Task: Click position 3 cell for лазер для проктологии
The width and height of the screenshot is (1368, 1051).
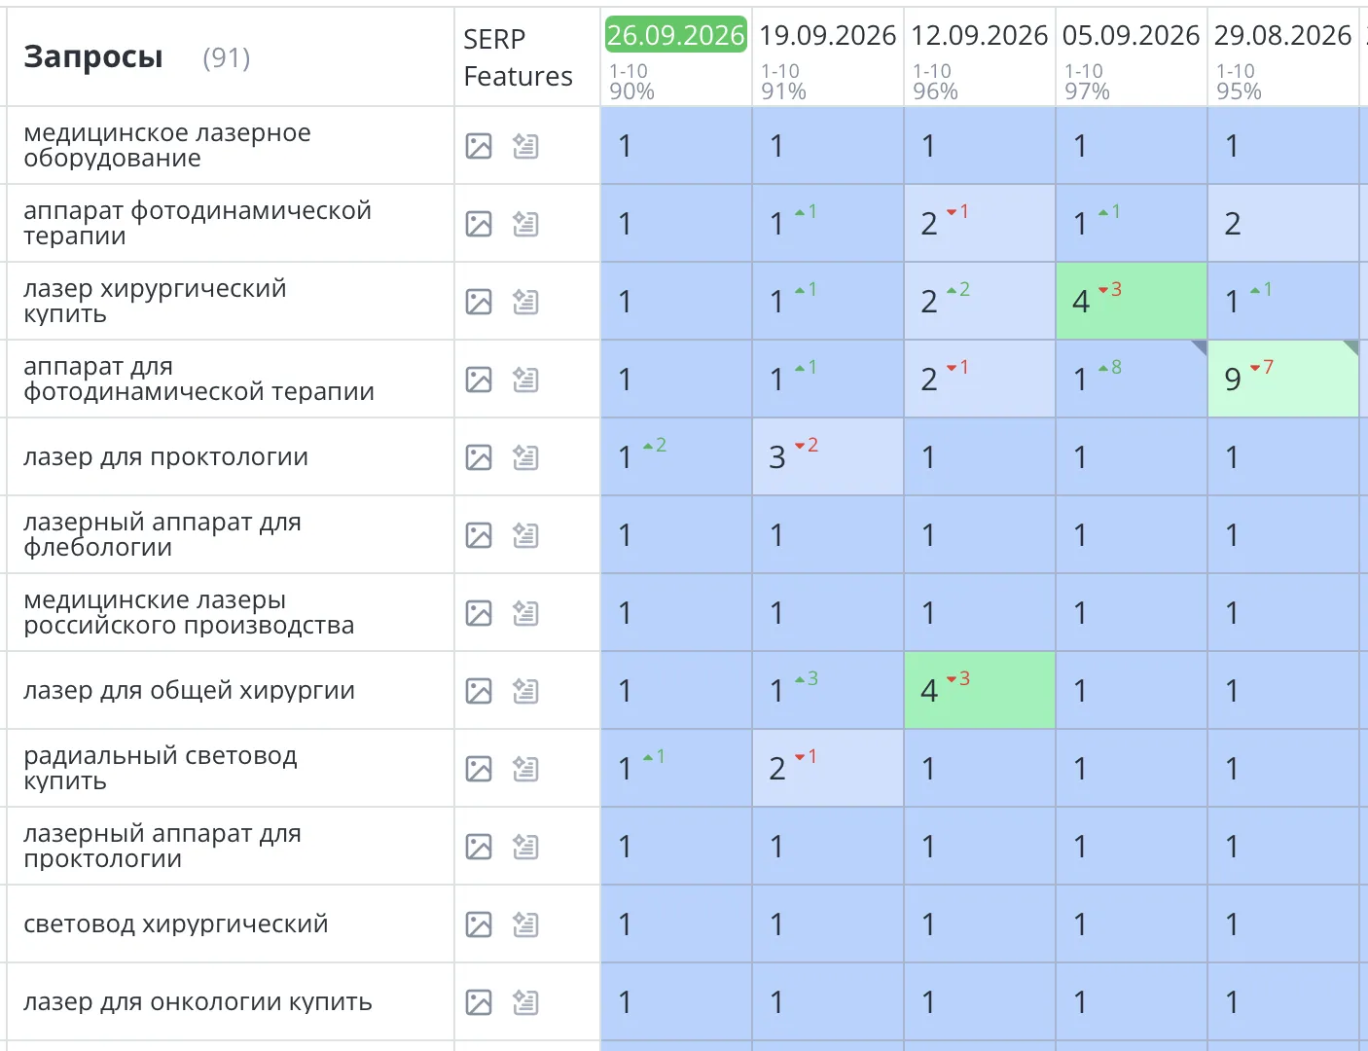Action: (x=828, y=457)
